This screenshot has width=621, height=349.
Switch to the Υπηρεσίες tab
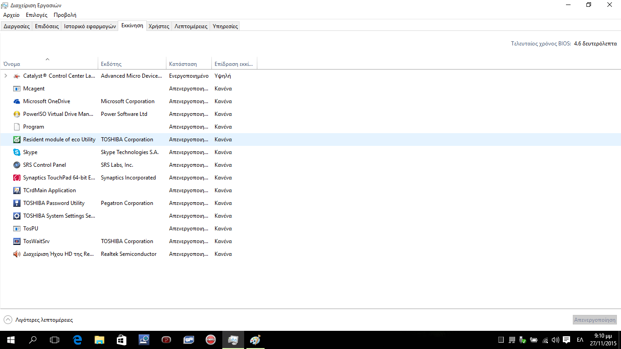pos(225,26)
